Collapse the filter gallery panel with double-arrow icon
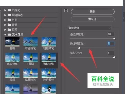This screenshot has width=125, height=94. tap(66, 10)
